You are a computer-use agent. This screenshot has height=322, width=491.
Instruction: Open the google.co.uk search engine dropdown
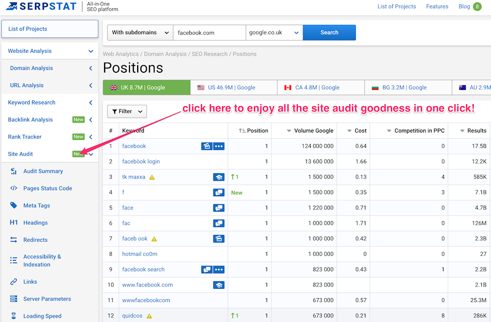coord(274,33)
